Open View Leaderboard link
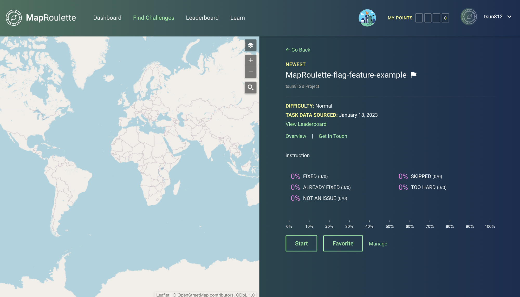520x297 pixels. coord(306,124)
